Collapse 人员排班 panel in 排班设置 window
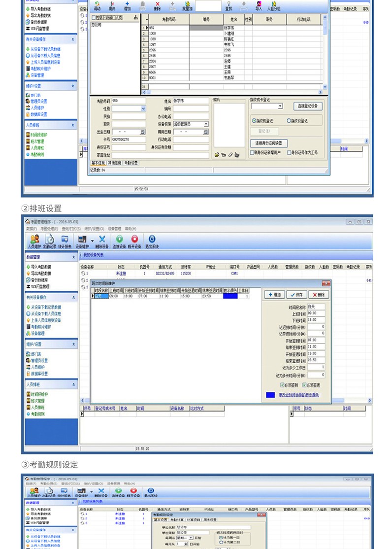 (73, 384)
